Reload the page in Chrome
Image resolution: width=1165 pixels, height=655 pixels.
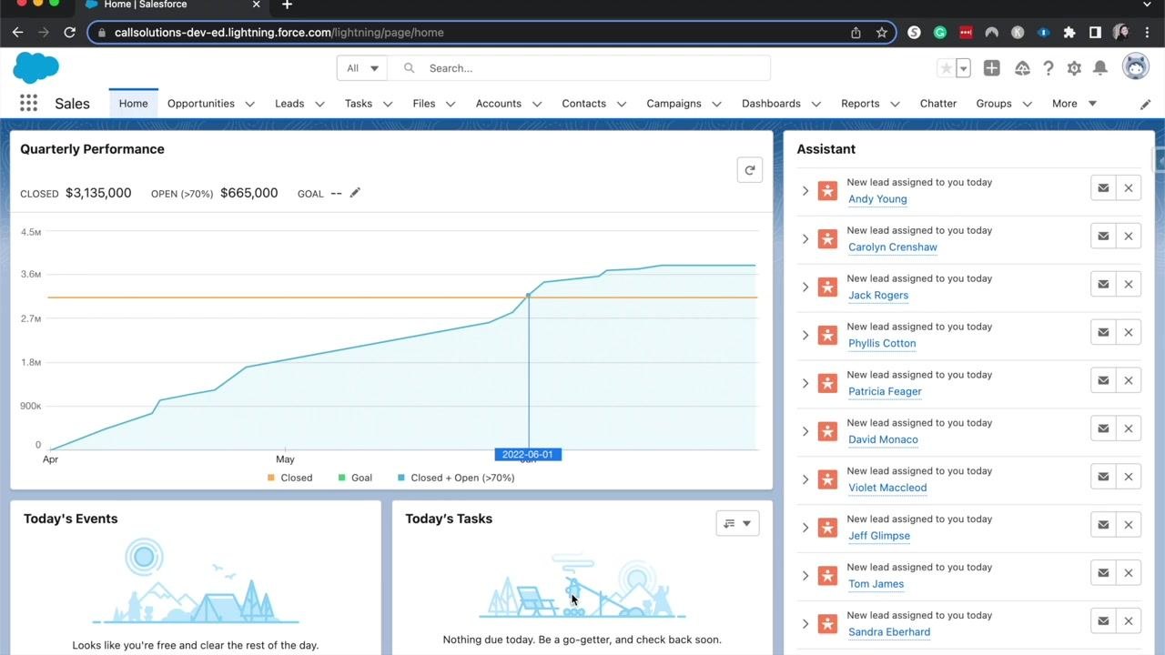coord(69,33)
